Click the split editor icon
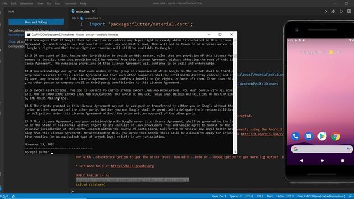Viewport: 354px width, 199px height. pyautogui.click(x=349, y=11)
